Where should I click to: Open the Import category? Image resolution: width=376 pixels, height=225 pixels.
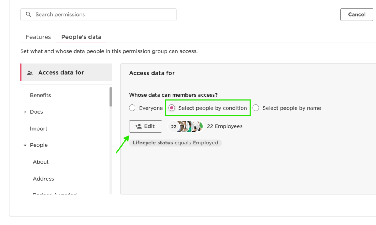[x=39, y=129]
